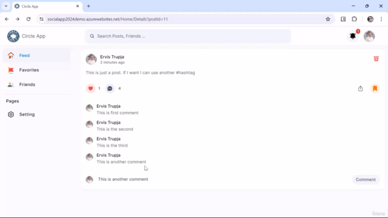Viewport: 388px width, 218px height.
Task: Click the site information icon in address bar
Action: click(42, 19)
